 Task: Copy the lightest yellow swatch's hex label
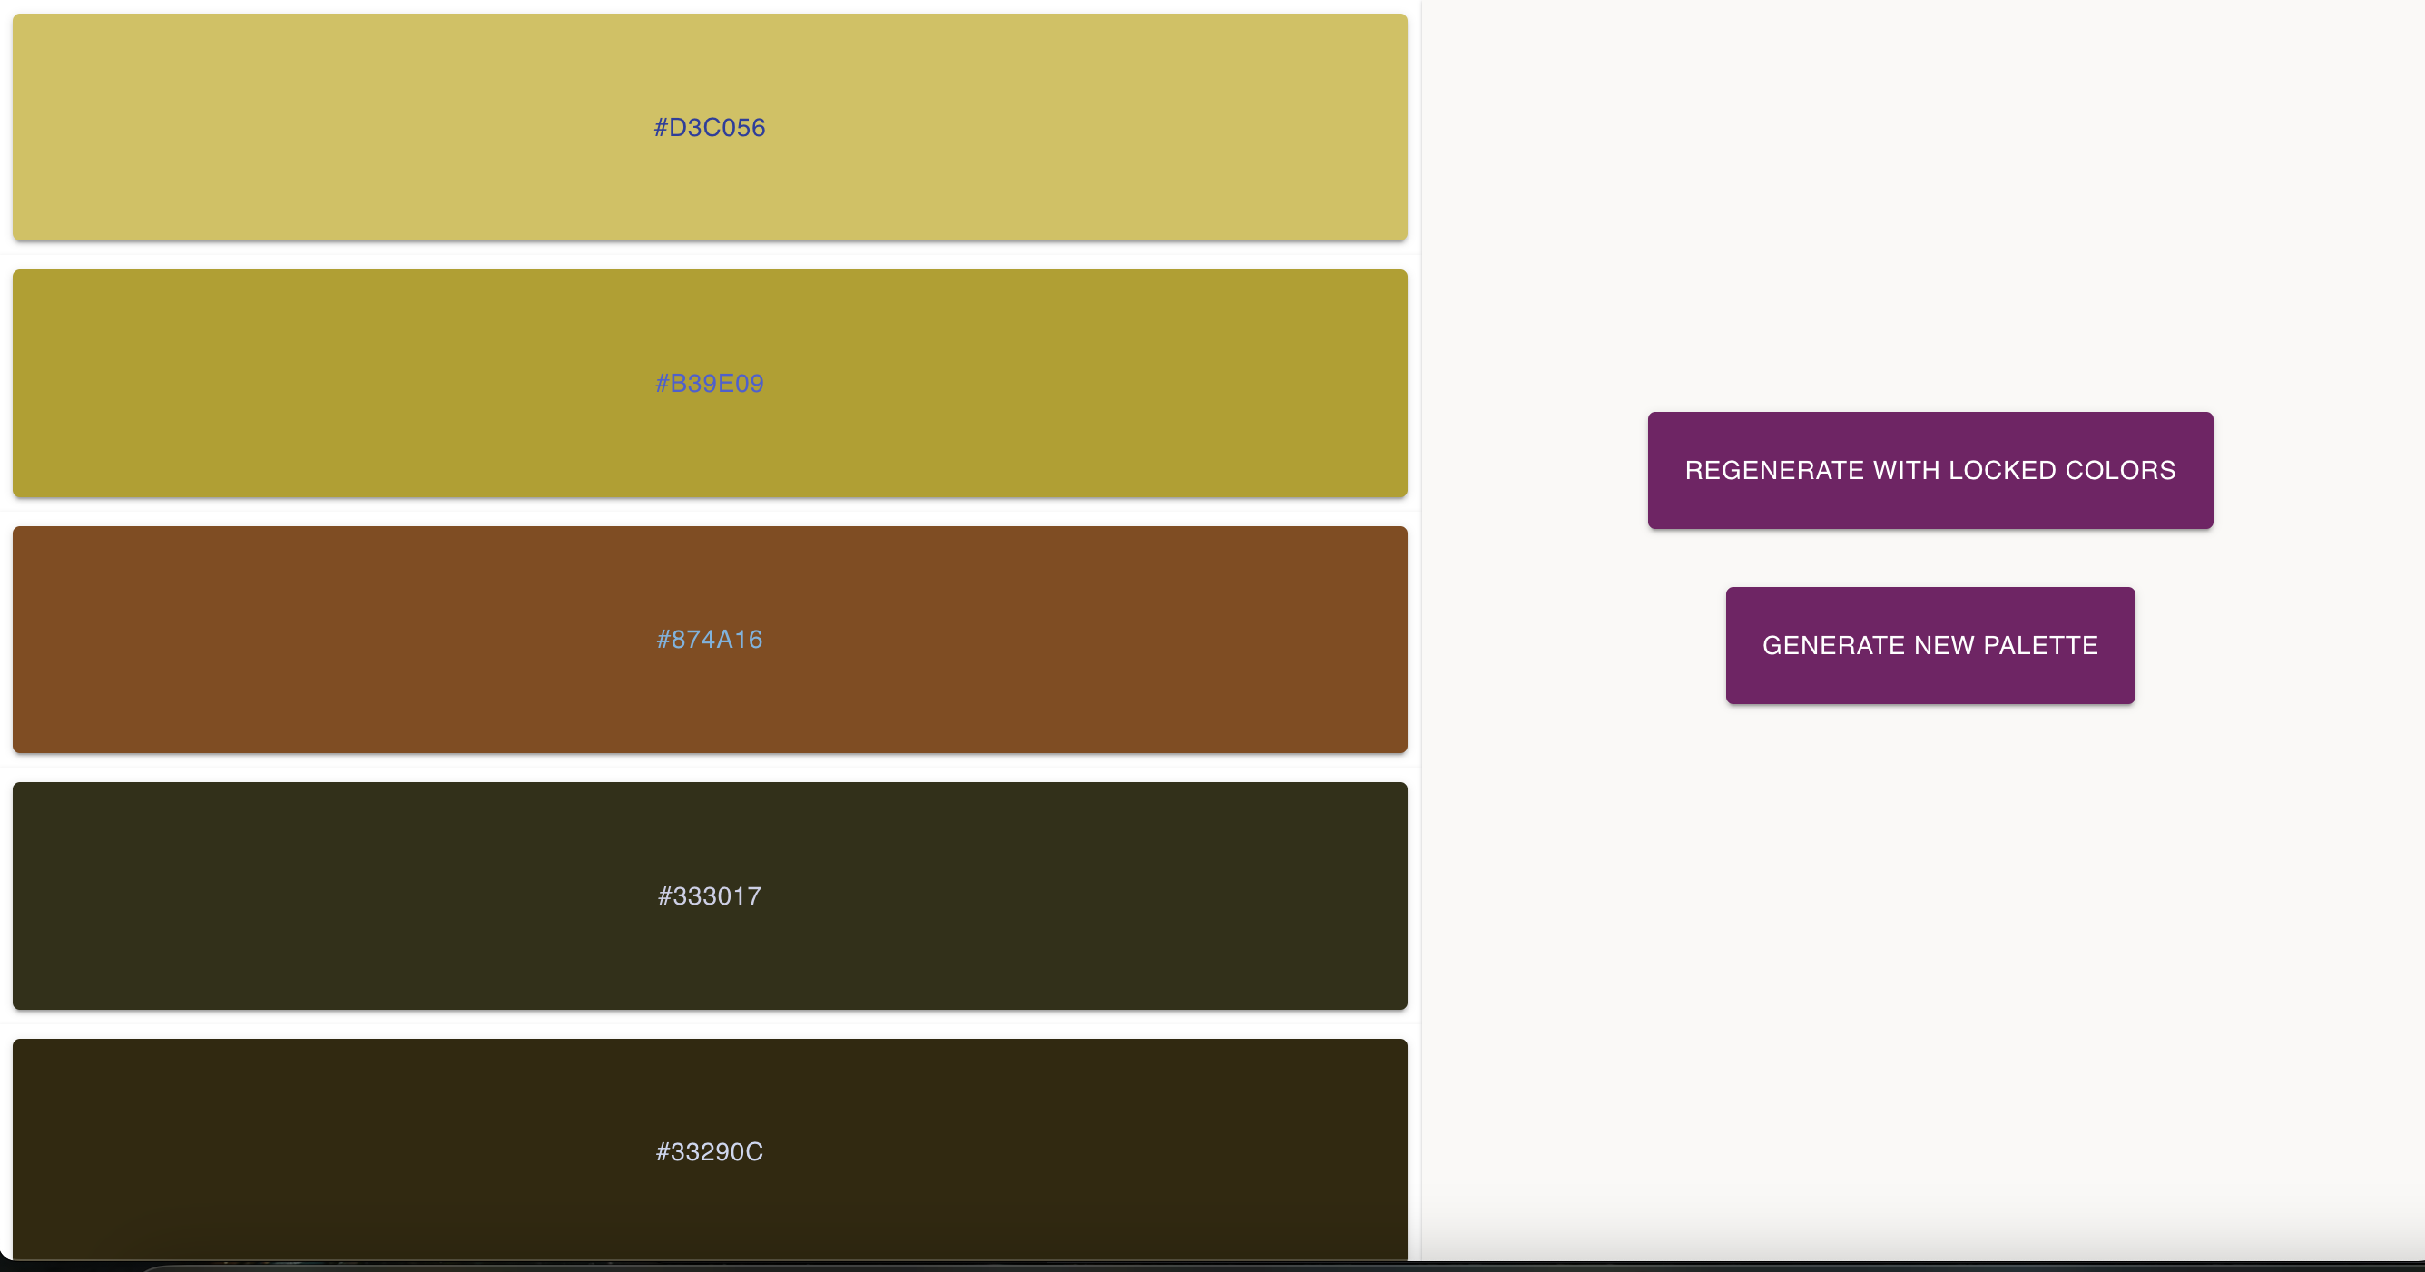pyautogui.click(x=709, y=127)
